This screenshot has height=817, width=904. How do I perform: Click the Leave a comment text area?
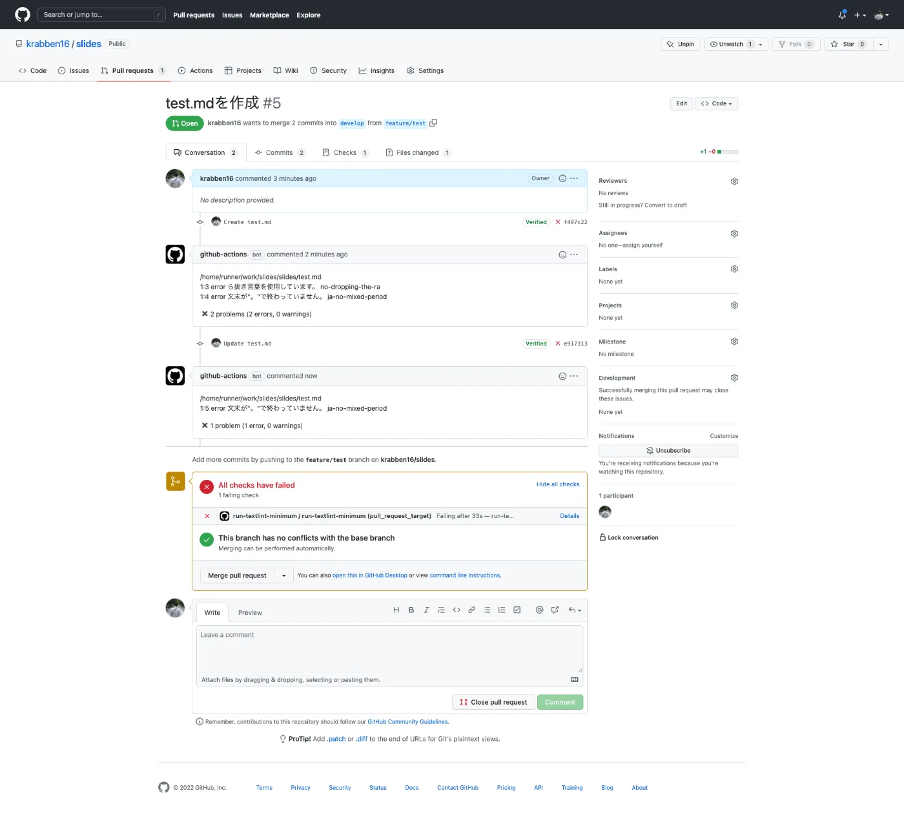point(389,649)
